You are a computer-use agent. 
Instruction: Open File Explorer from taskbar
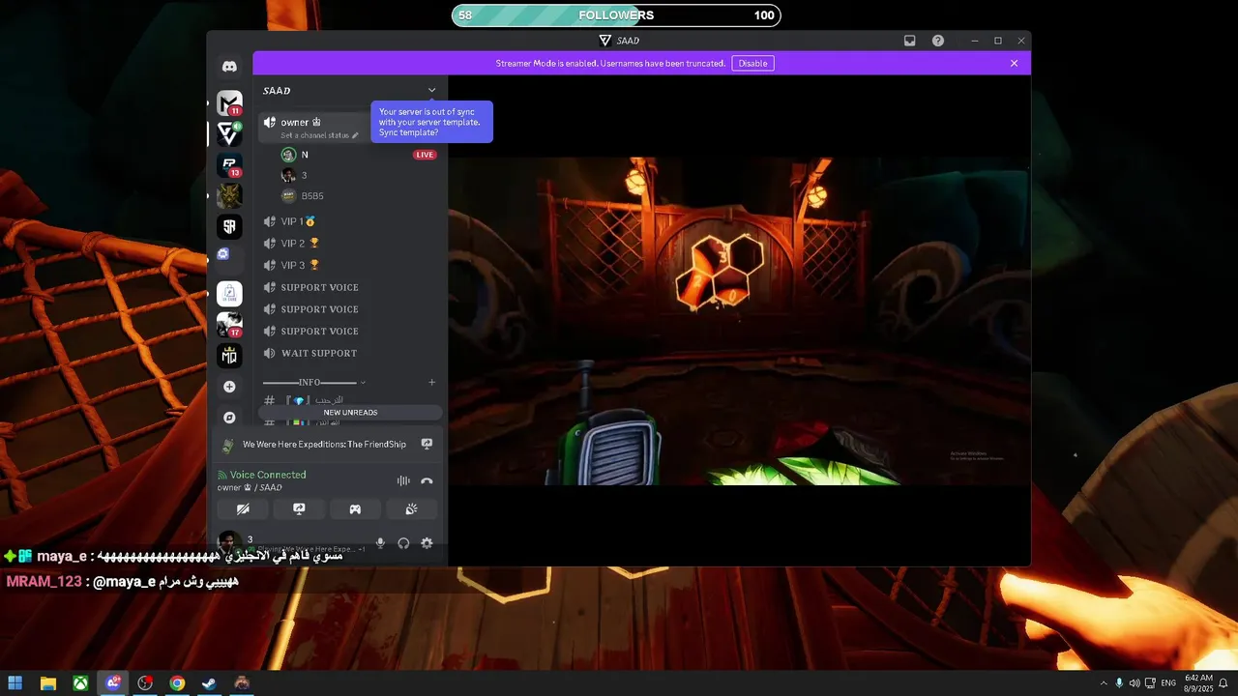47,683
